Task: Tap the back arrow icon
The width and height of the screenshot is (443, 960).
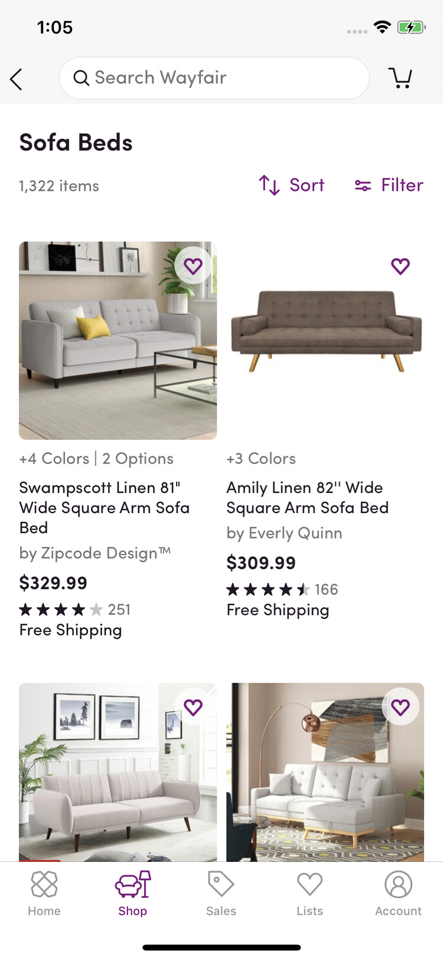Action: [17, 79]
